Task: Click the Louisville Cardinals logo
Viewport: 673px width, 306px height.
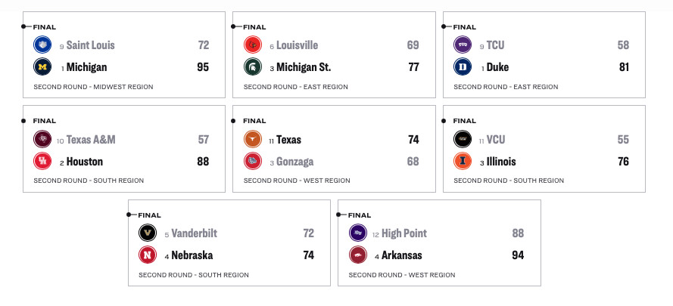Action: (252, 45)
